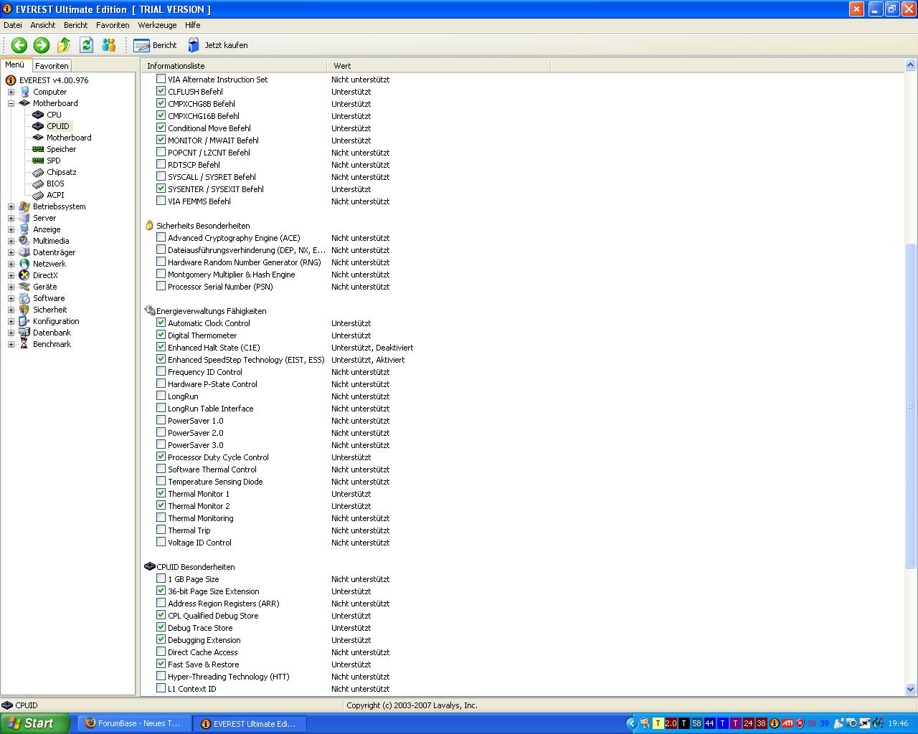Toggle Hyper-Threading Technology (HTT) checkbox
918x734 pixels.
(161, 676)
